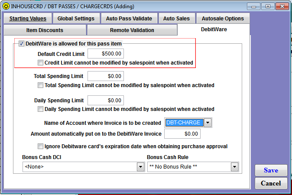
Task: Click the DebitWare Invoice amount field
Action: [182, 134]
